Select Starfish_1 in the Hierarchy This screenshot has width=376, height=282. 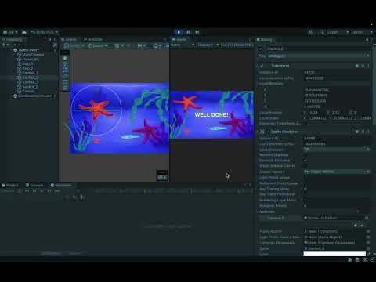27,73
